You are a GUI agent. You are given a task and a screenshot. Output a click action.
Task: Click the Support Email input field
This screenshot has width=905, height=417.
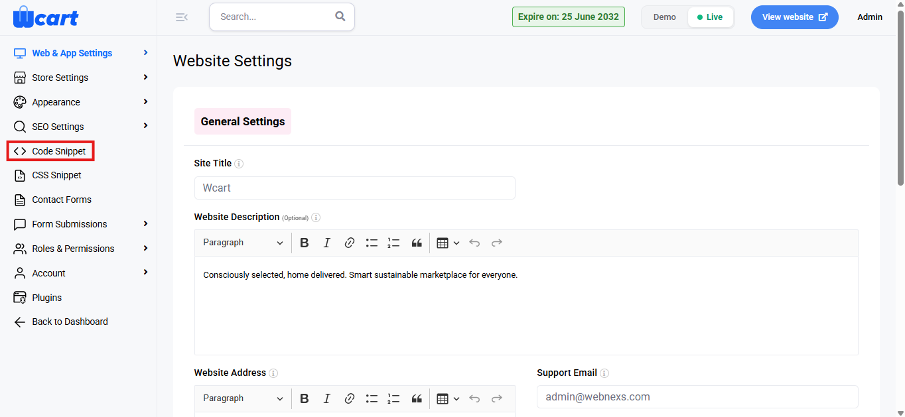(697, 397)
